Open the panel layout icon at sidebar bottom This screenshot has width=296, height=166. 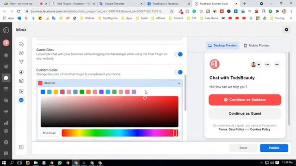pos(21,147)
